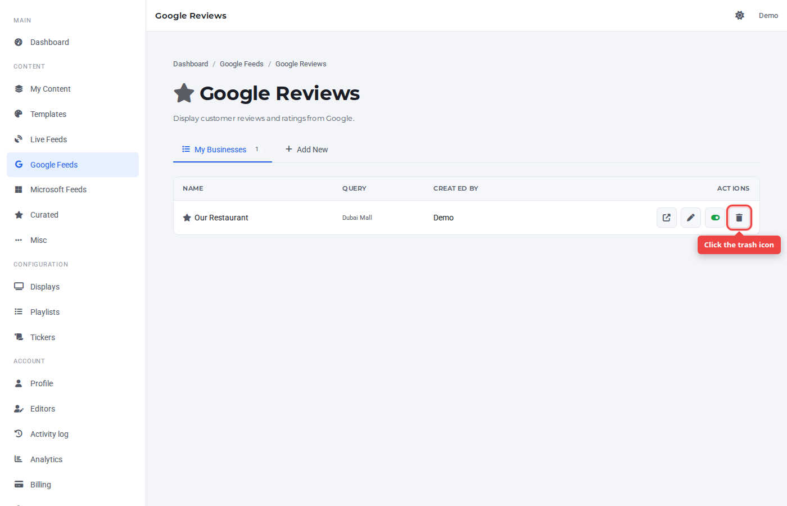This screenshot has height=506, width=787.
Task: Open the Add New tab
Action: 307,150
